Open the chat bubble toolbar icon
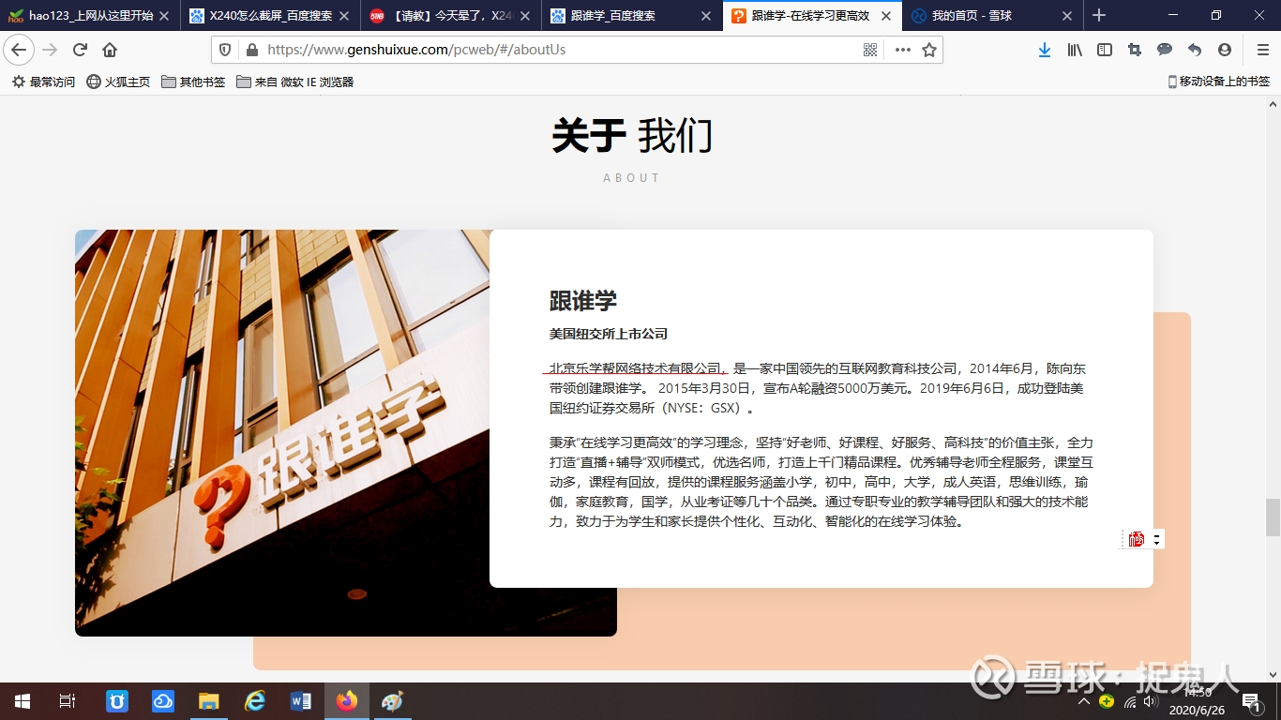This screenshot has width=1281, height=720. 1165,50
